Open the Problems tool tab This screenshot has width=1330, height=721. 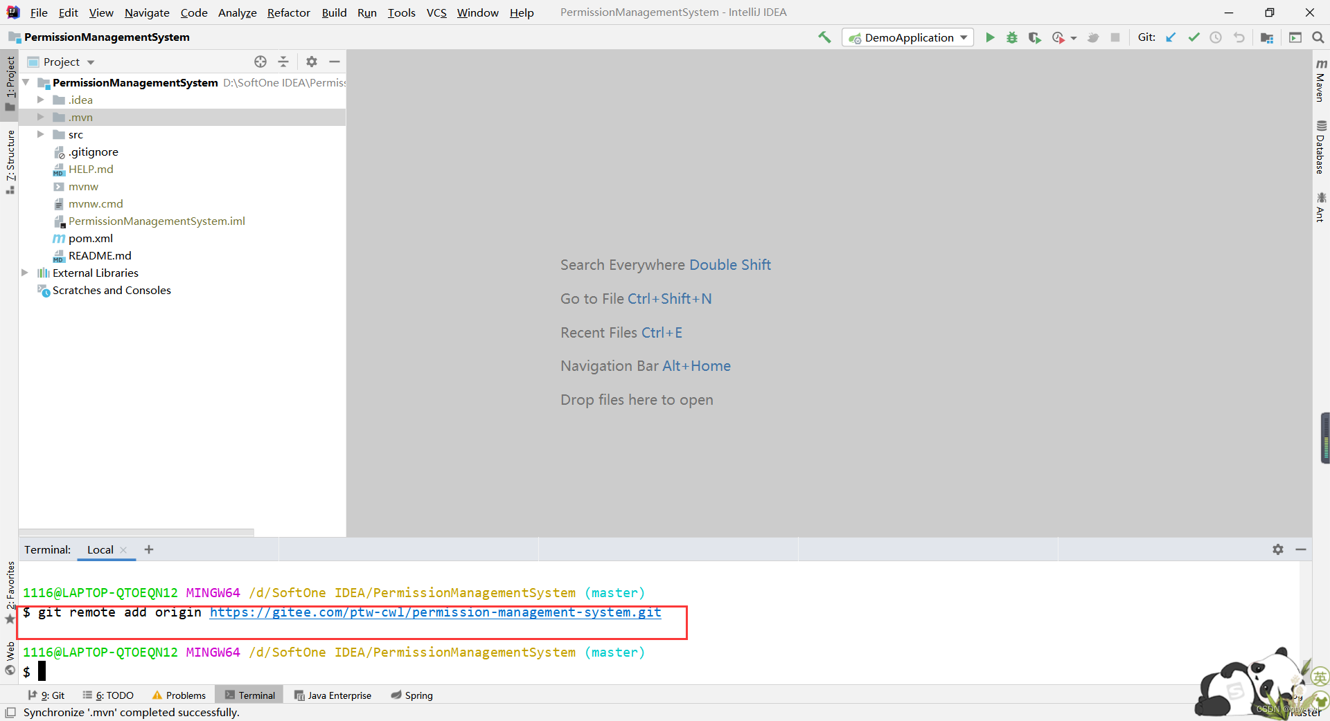179,695
